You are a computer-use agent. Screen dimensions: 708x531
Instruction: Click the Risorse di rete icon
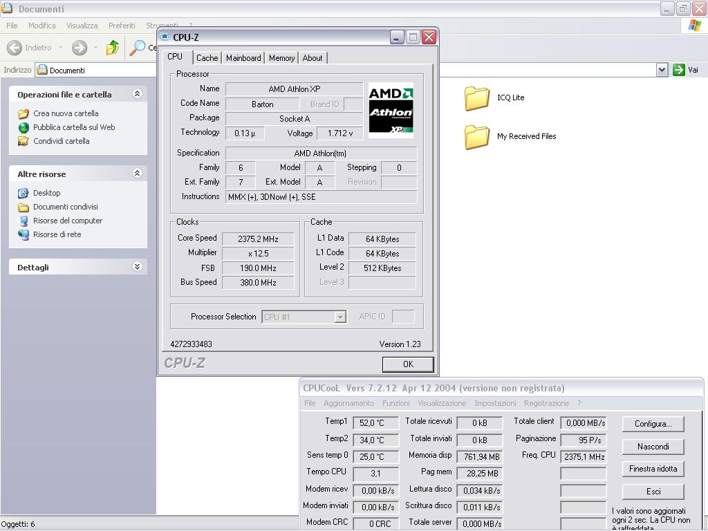click(x=24, y=234)
